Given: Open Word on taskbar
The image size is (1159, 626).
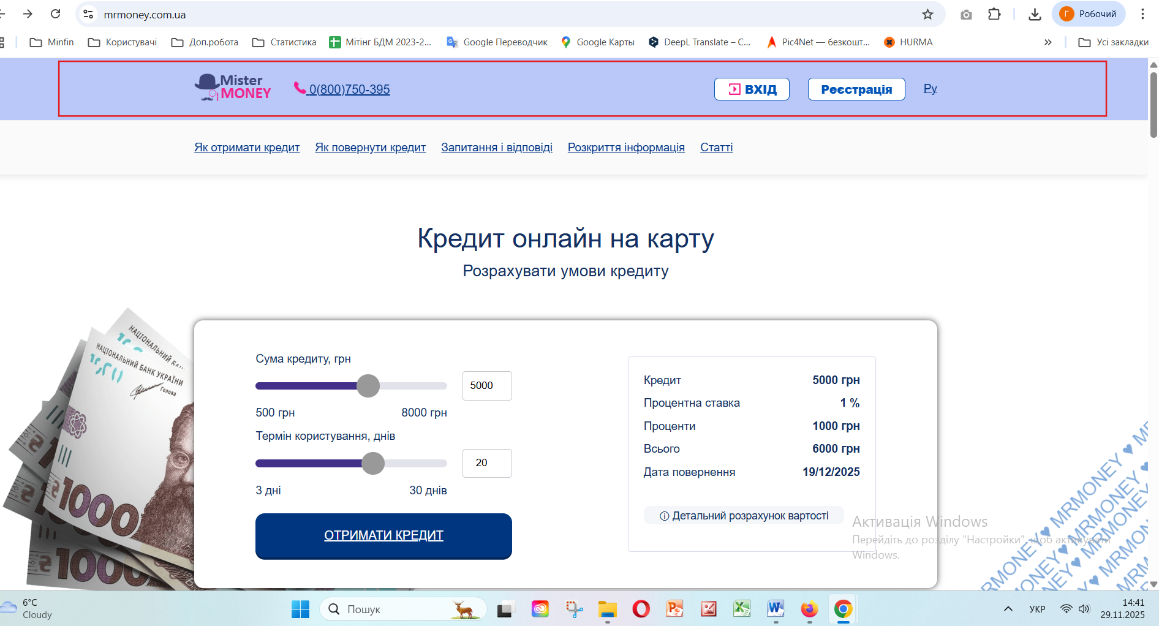Looking at the screenshot, I should [776, 609].
